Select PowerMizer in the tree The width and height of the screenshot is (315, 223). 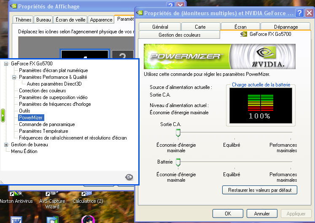31,118
